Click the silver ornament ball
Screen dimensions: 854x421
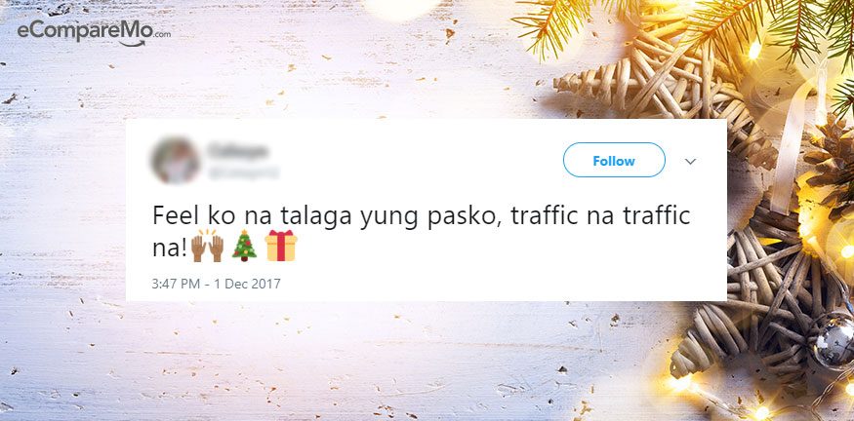(x=834, y=340)
